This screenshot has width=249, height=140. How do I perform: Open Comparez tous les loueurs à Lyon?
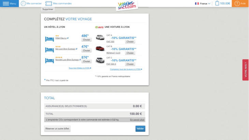pyautogui.click(x=126, y=69)
